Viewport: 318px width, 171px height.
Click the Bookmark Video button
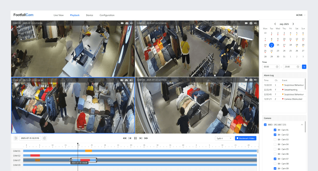tap(245, 139)
